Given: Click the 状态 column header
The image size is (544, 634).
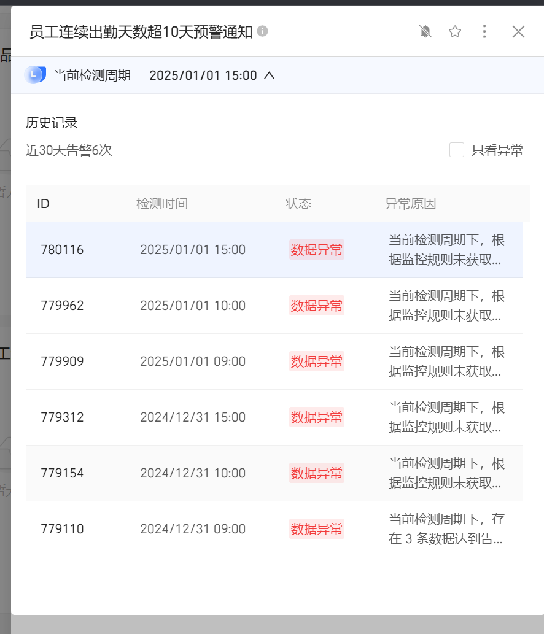Looking at the screenshot, I should 298,203.
